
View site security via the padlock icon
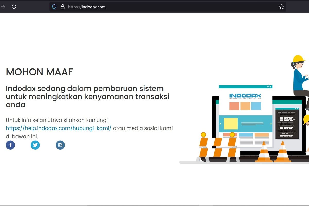(x=62, y=7)
